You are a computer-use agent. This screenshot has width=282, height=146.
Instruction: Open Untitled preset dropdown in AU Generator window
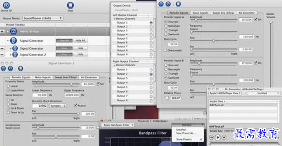coord(263,93)
